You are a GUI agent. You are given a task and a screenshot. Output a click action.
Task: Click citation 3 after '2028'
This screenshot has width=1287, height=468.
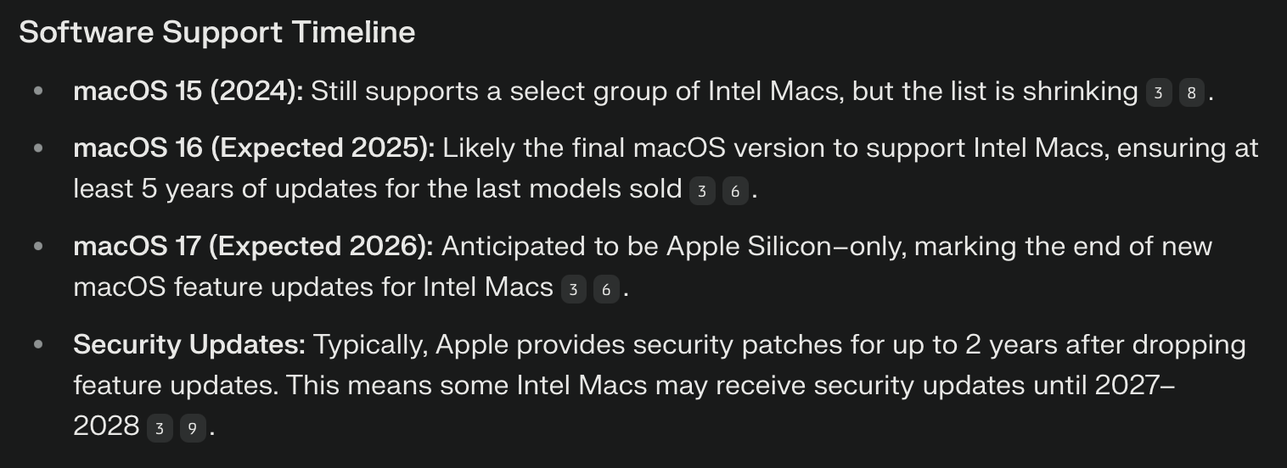[159, 428]
